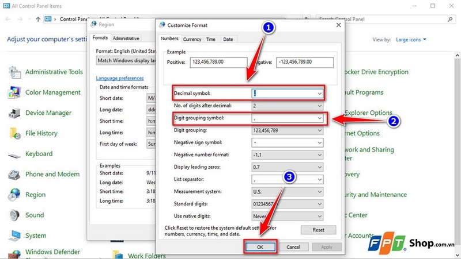Click the up arrow navigation button

coord(38,20)
